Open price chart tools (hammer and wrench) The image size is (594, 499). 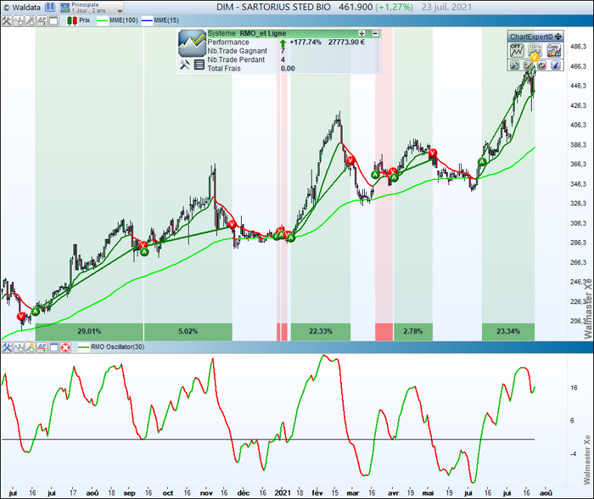pyautogui.click(x=7, y=21)
